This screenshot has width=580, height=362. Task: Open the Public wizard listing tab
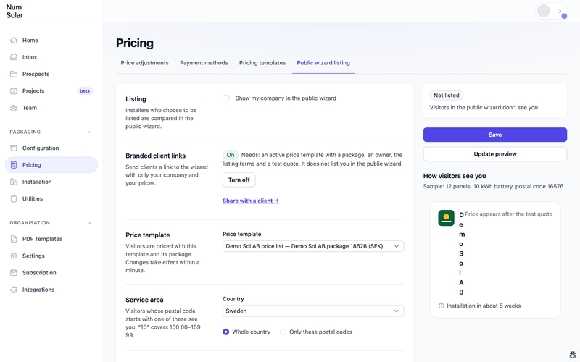coord(323,63)
